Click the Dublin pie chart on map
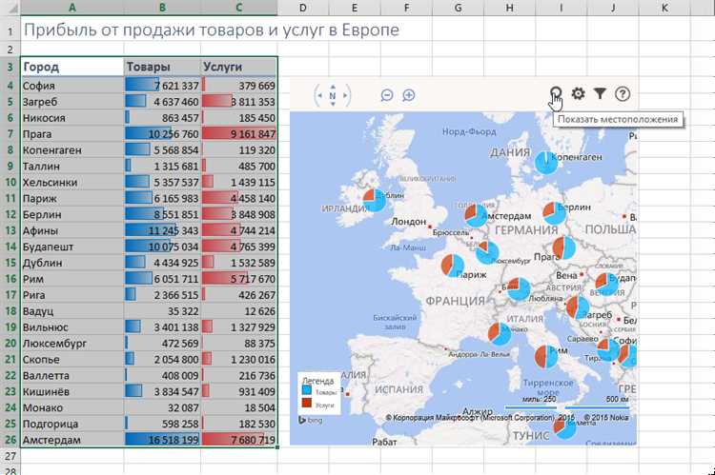 point(375,201)
